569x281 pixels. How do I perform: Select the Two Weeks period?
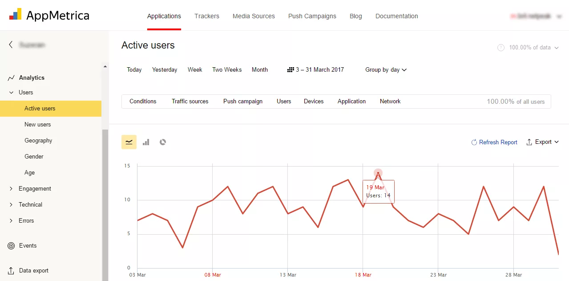[227, 69]
